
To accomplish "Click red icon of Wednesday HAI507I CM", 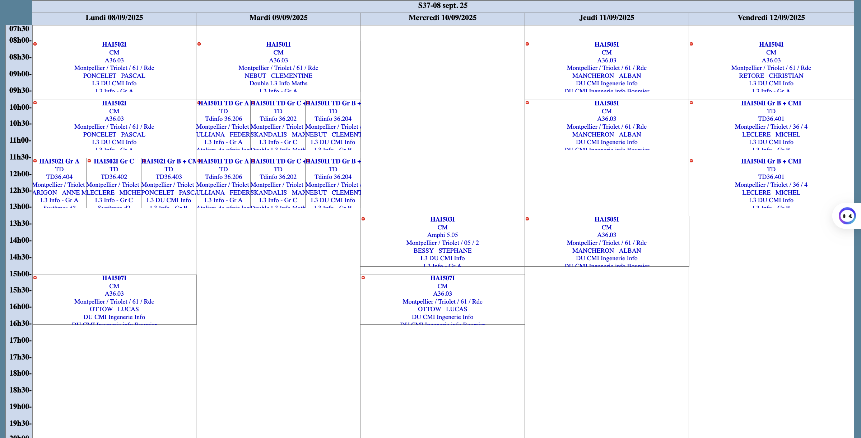I will pos(363,278).
